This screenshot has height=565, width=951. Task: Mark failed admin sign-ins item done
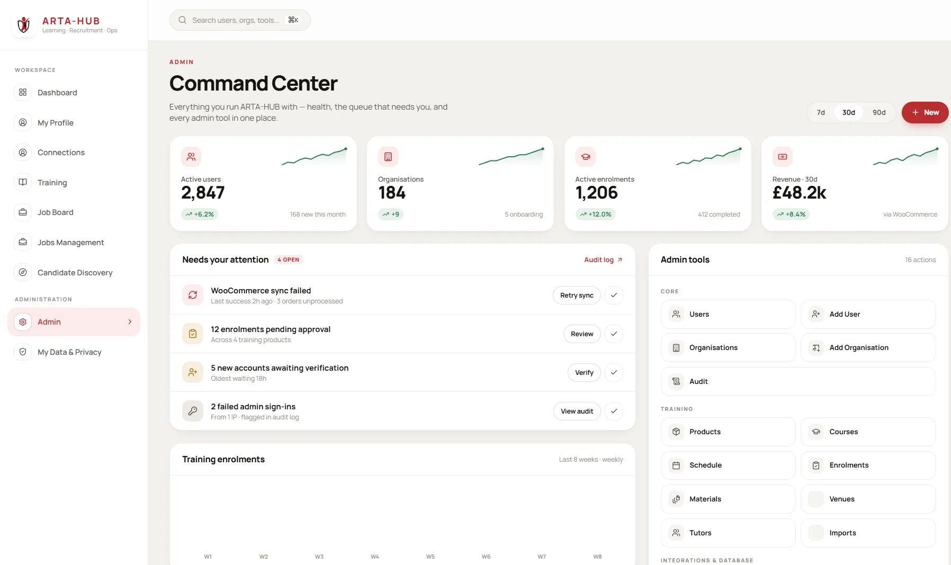click(614, 411)
